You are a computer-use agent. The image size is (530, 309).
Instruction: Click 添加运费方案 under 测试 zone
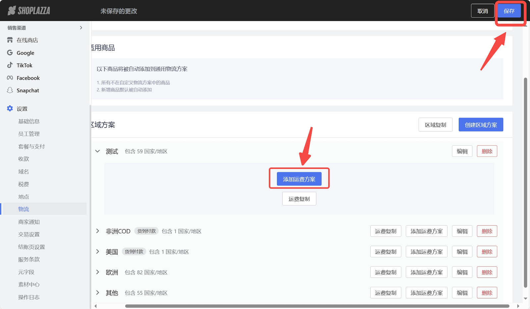click(299, 179)
